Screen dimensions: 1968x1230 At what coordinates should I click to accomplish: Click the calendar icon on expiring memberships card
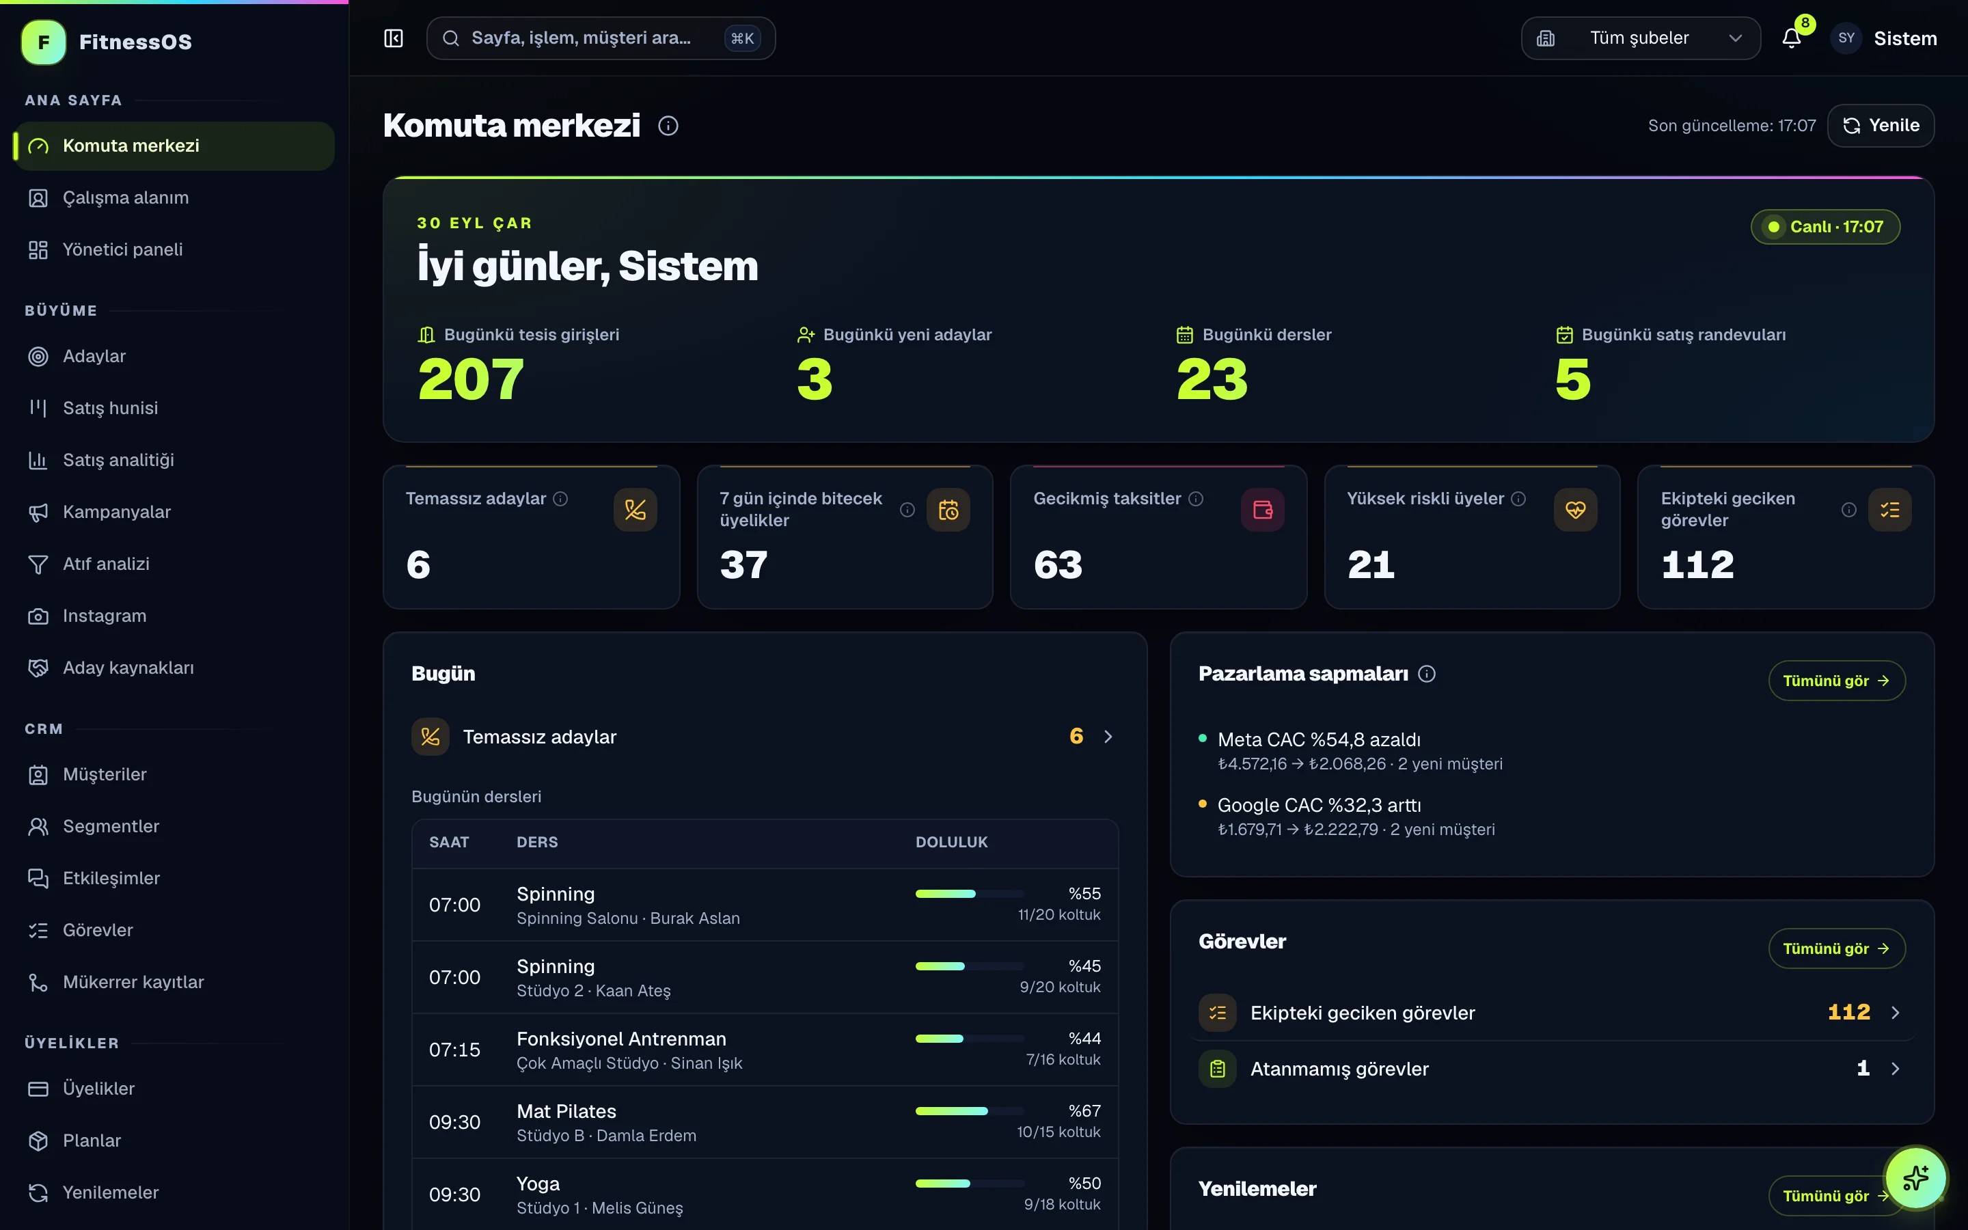coord(948,510)
